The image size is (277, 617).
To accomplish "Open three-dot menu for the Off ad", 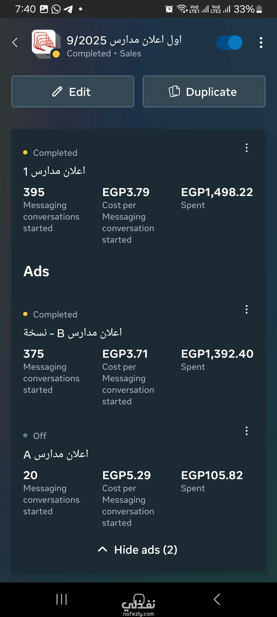I will point(246,431).
